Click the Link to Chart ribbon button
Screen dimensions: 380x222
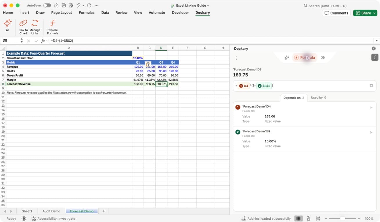[23, 27]
